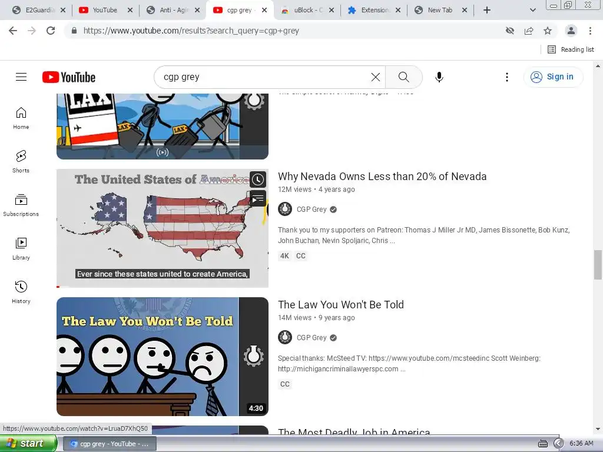Viewport: 603px width, 452px height.
Task: Clear the search box with the X
Action: click(375, 77)
